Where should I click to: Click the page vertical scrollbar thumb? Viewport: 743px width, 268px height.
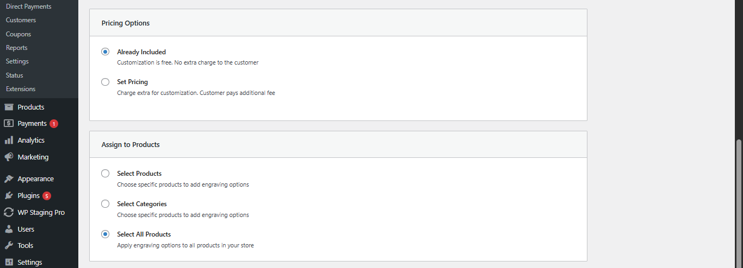pyautogui.click(x=739, y=203)
